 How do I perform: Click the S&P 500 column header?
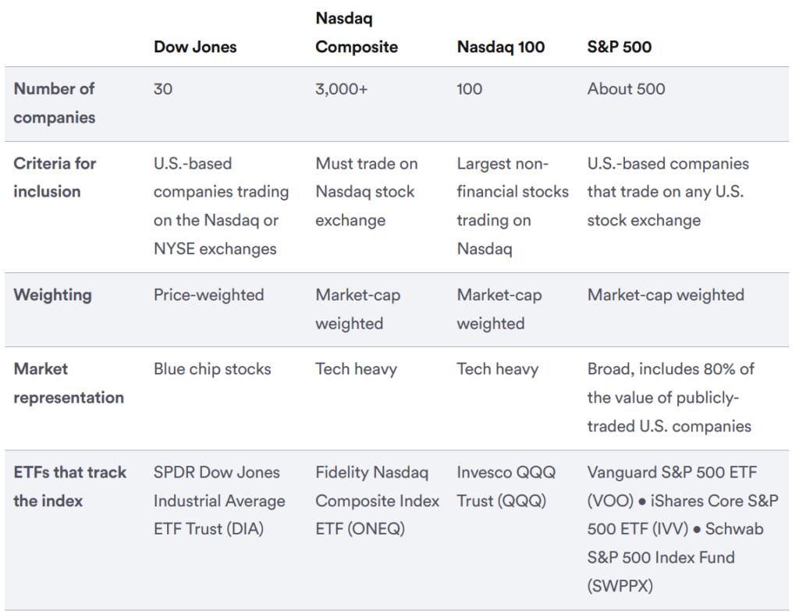(x=620, y=47)
